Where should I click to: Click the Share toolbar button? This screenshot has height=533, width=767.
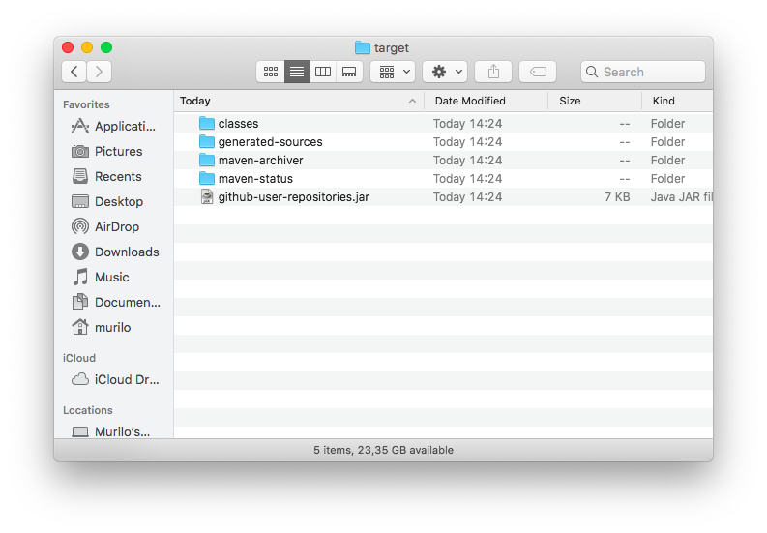493,72
